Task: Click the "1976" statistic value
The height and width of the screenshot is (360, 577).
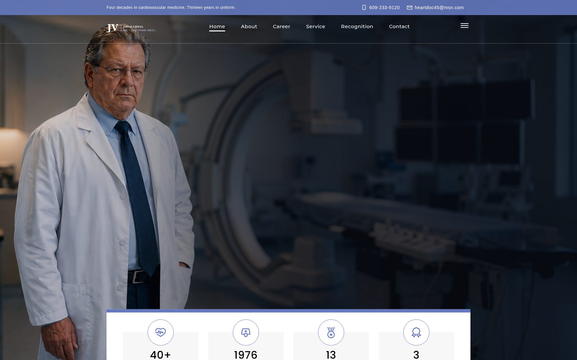Action: pos(246,355)
